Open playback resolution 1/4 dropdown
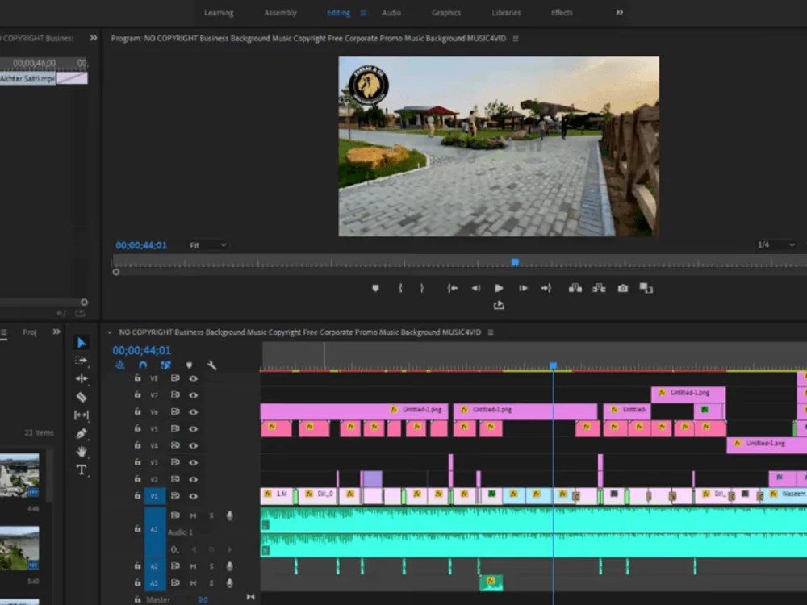Screen dimensions: 807x605 pyautogui.click(x=776, y=245)
